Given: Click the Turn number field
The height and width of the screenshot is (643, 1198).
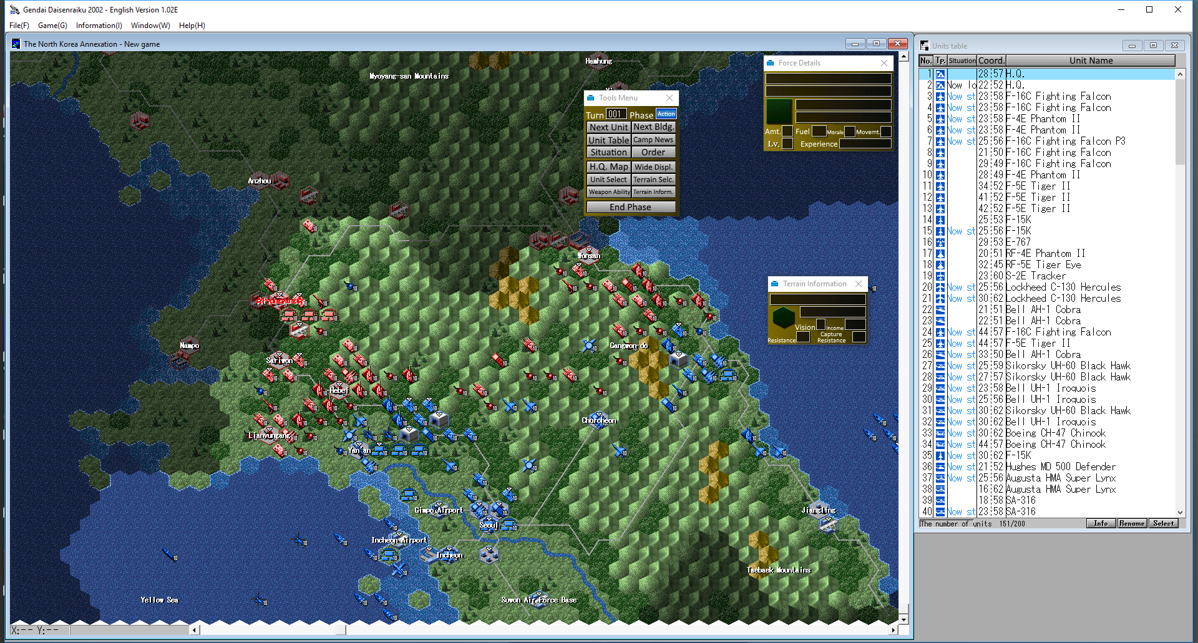Looking at the screenshot, I should point(615,114).
